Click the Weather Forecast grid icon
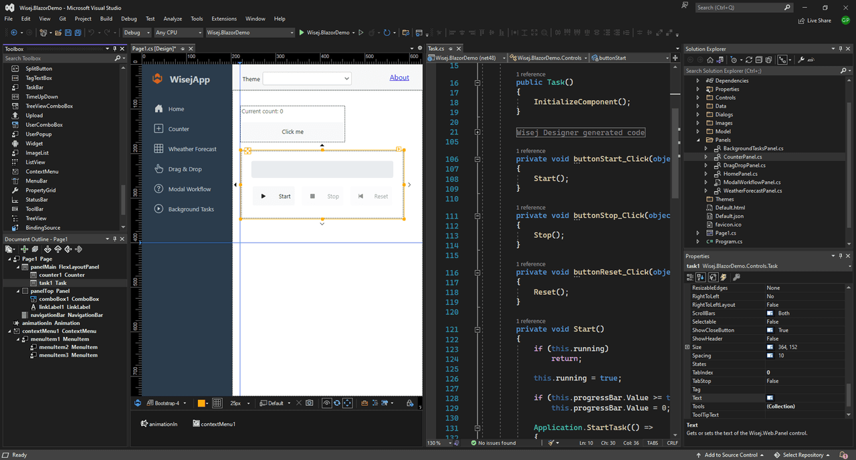856x460 pixels. click(158, 148)
